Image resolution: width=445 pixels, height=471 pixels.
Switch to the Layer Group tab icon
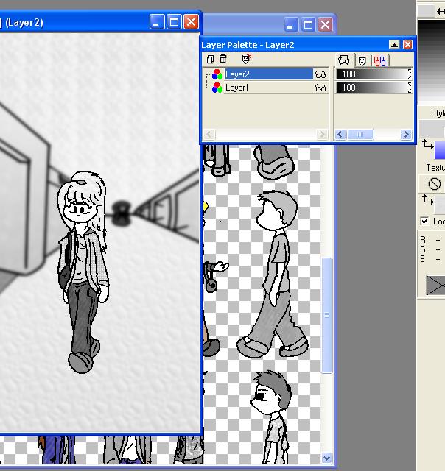[379, 61]
